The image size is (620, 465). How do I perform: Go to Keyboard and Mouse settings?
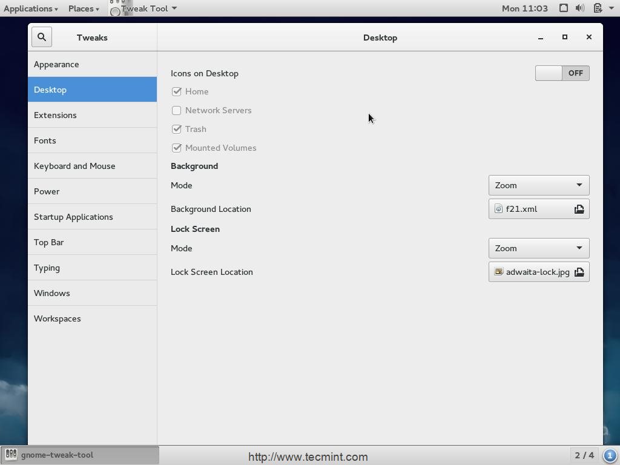pyautogui.click(x=92, y=166)
